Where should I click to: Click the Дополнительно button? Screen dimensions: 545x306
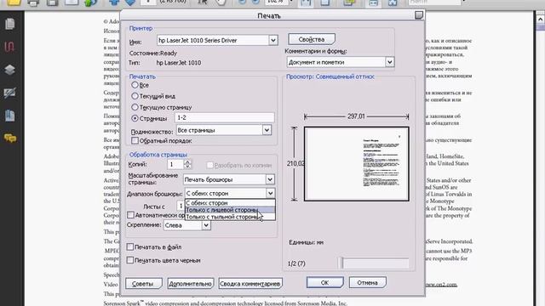[x=191, y=283]
